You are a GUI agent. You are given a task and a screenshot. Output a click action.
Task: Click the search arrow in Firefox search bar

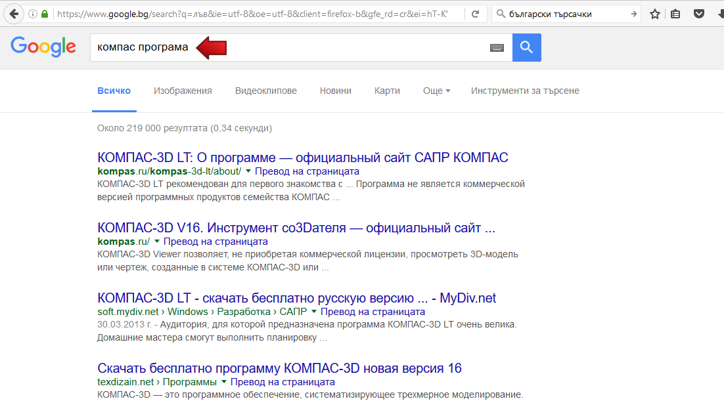pos(633,14)
